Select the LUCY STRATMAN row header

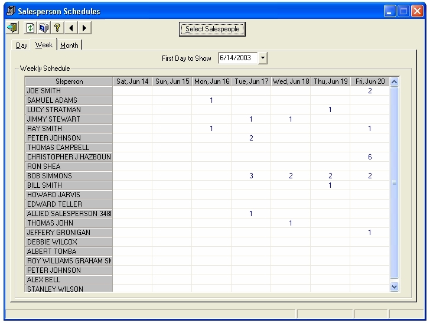point(69,110)
